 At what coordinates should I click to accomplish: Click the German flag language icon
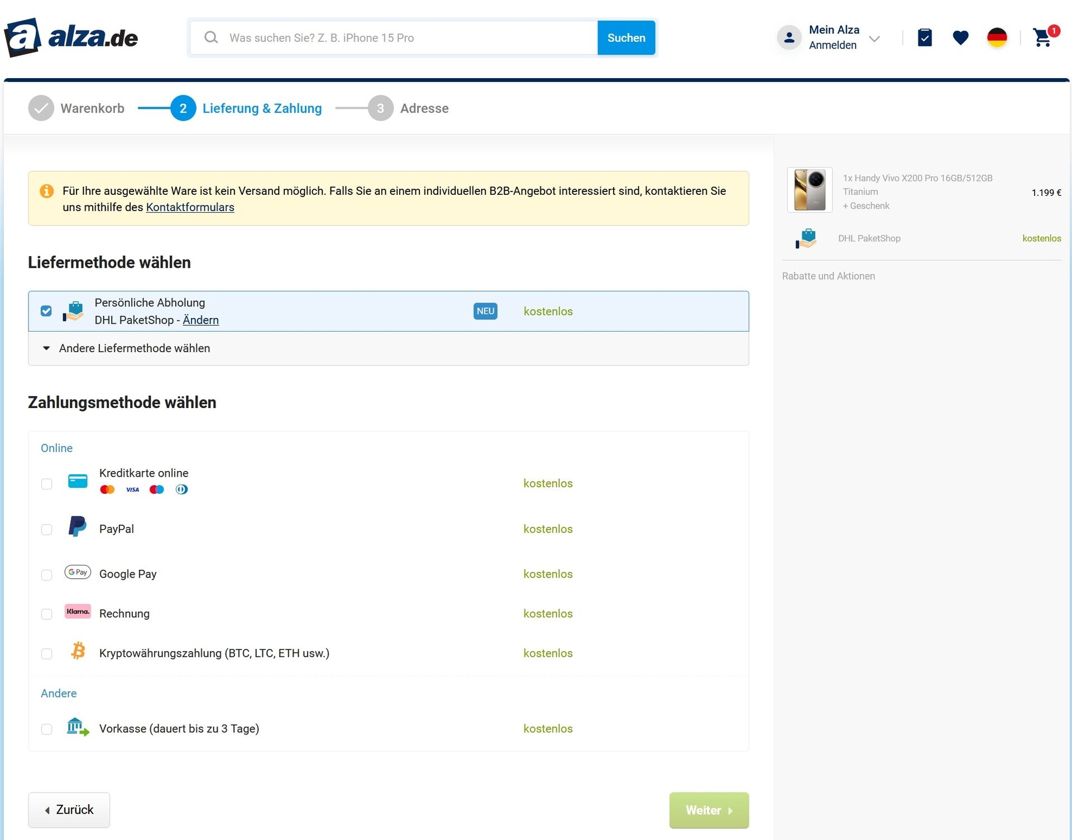[x=997, y=37]
